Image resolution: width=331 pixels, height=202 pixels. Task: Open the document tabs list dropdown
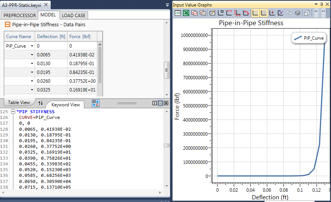(x=167, y=5)
